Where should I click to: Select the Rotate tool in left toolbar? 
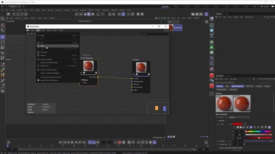point(3,42)
